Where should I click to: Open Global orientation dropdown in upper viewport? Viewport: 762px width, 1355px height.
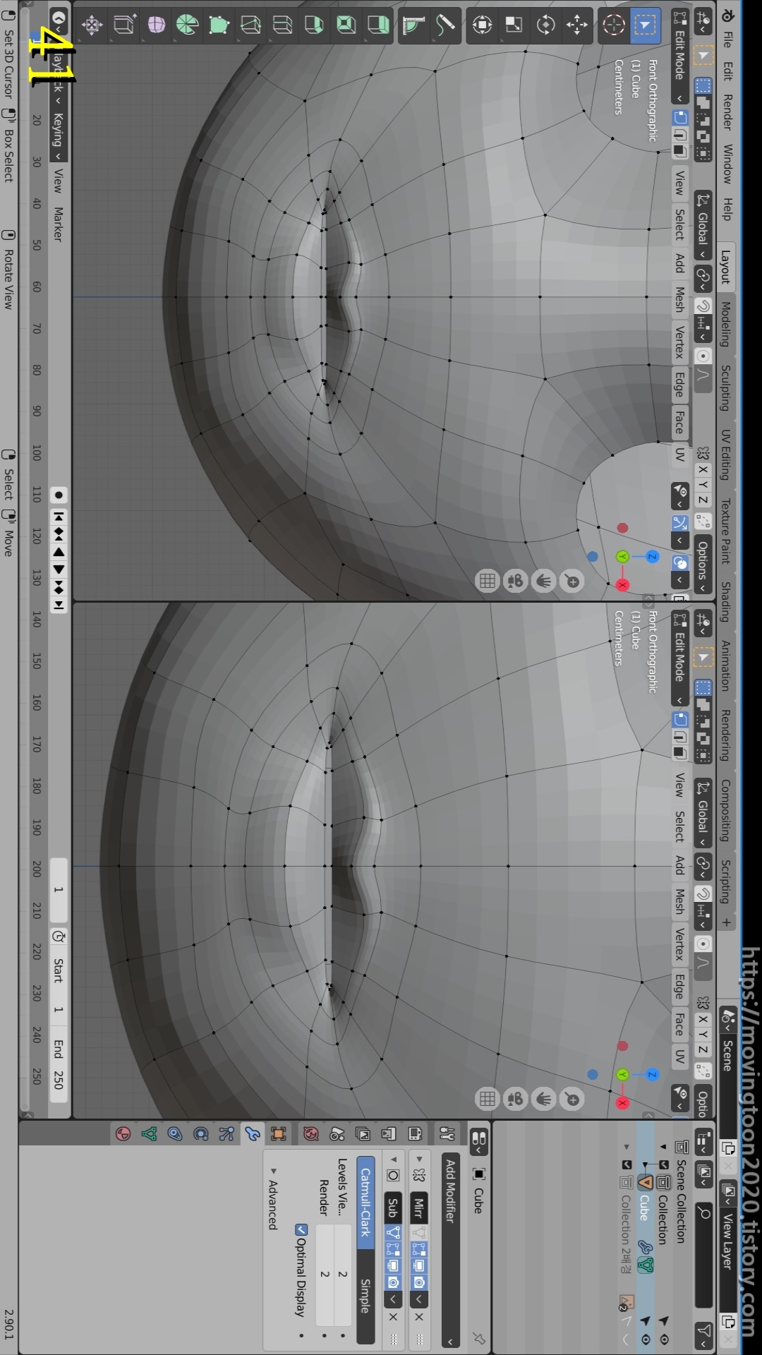(x=703, y=226)
